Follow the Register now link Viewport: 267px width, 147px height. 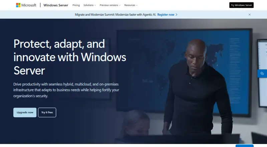(x=166, y=15)
